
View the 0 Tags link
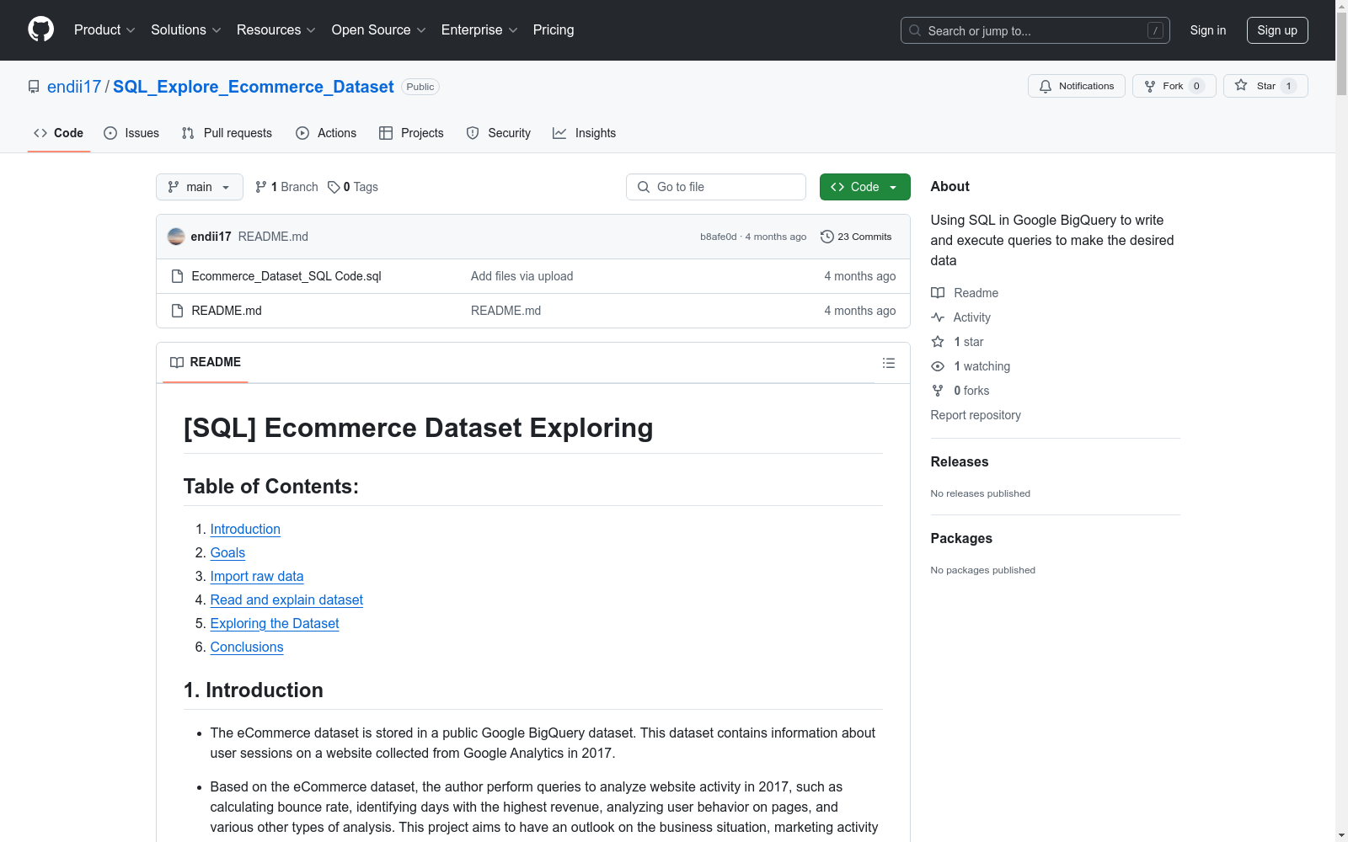pyautogui.click(x=353, y=187)
